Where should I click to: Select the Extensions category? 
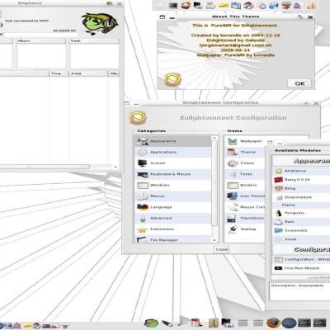point(173,229)
